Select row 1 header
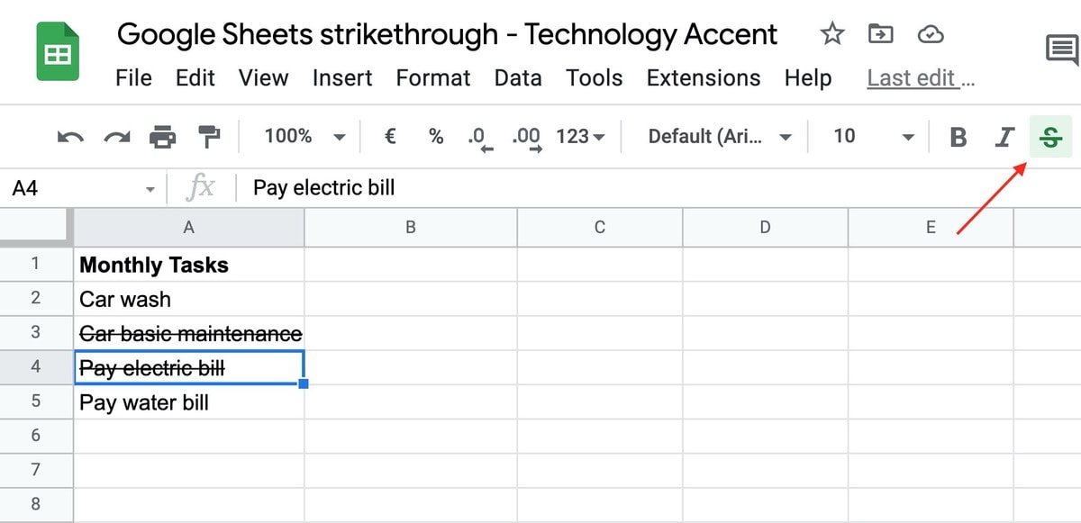This screenshot has height=523, width=1081. tap(36, 264)
